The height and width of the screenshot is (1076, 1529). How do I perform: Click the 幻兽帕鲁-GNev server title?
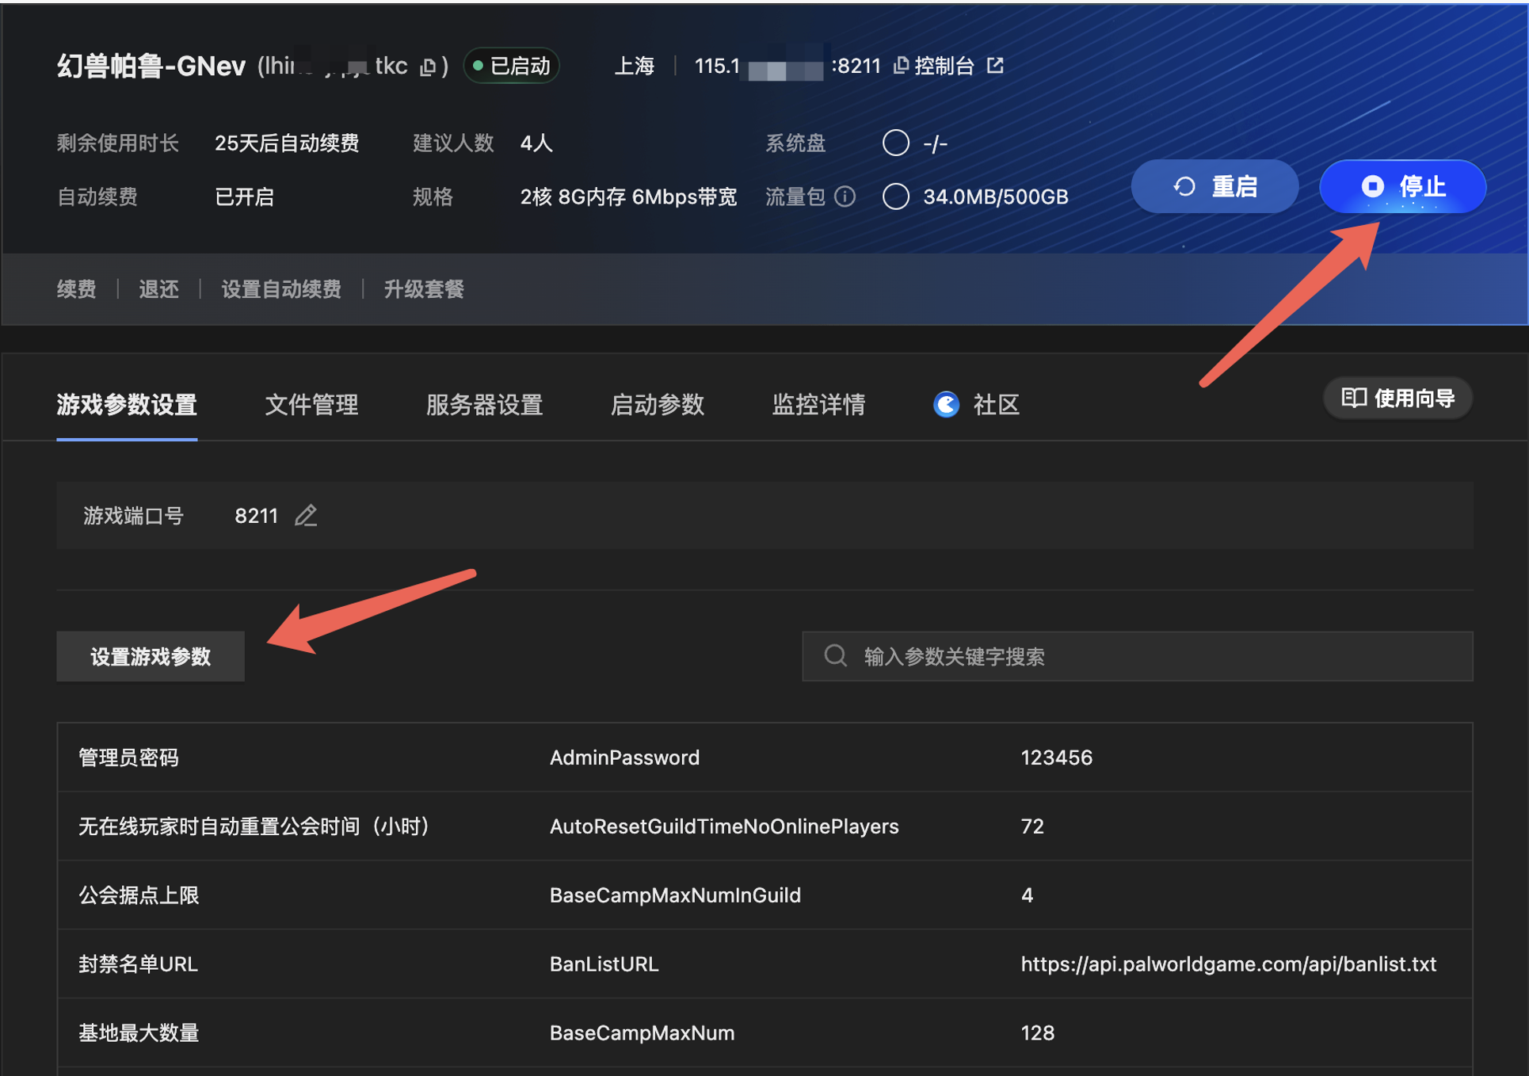[x=151, y=66]
